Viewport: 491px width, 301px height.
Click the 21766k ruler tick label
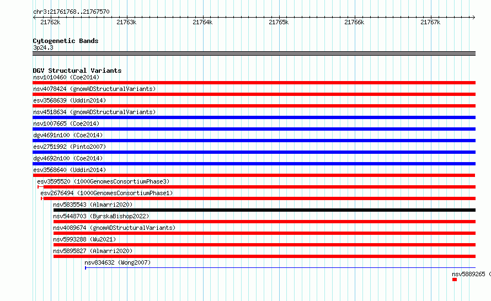[354, 22]
